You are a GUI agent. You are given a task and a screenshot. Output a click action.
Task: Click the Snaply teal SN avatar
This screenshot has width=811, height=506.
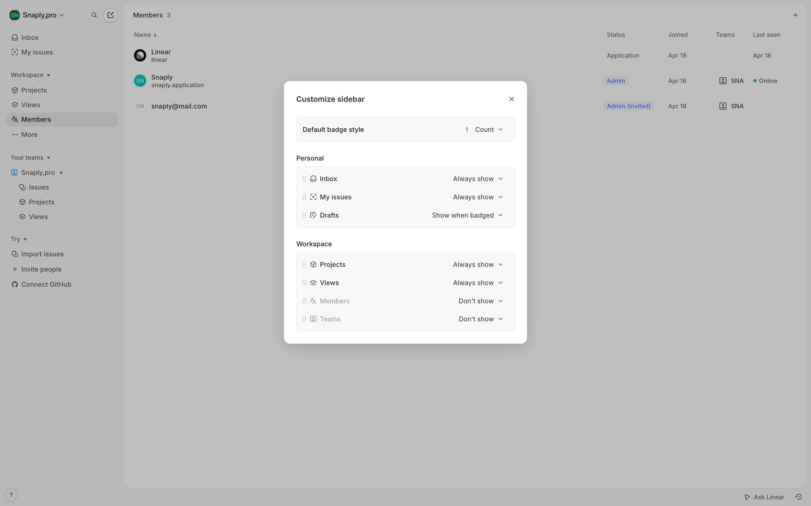pos(140,81)
